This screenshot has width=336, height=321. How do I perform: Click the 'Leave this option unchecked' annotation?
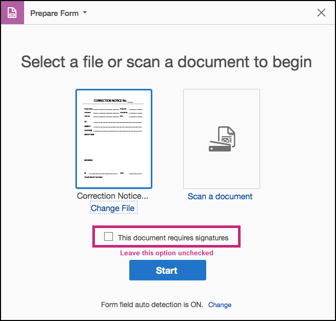point(166,253)
